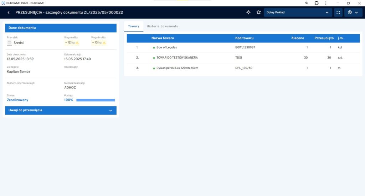The image size is (365, 196).
Task: Toggle the lightbulb theme icon
Action: pyautogui.click(x=248, y=12)
